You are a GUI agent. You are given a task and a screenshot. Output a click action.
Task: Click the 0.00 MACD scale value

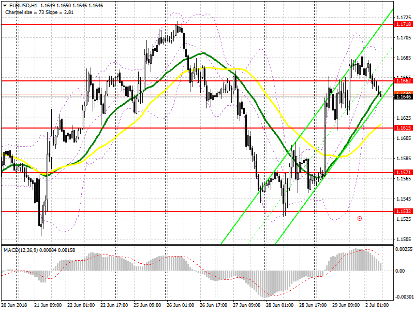point(400,271)
